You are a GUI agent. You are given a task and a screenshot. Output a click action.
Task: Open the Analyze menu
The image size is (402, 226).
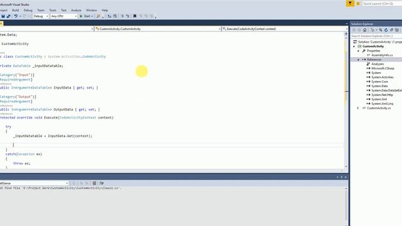[76, 10]
